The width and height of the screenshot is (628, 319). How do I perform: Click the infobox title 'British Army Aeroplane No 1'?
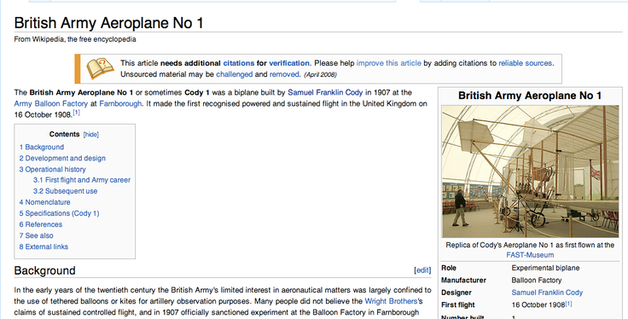coord(530,96)
